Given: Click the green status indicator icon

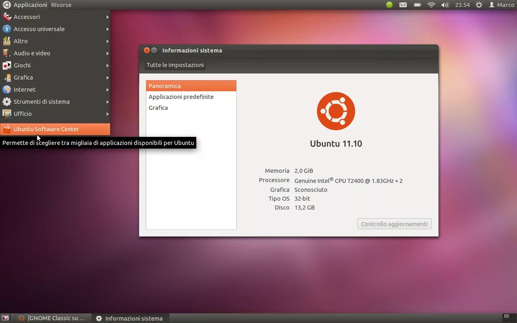Looking at the screenshot, I should tap(389, 5).
